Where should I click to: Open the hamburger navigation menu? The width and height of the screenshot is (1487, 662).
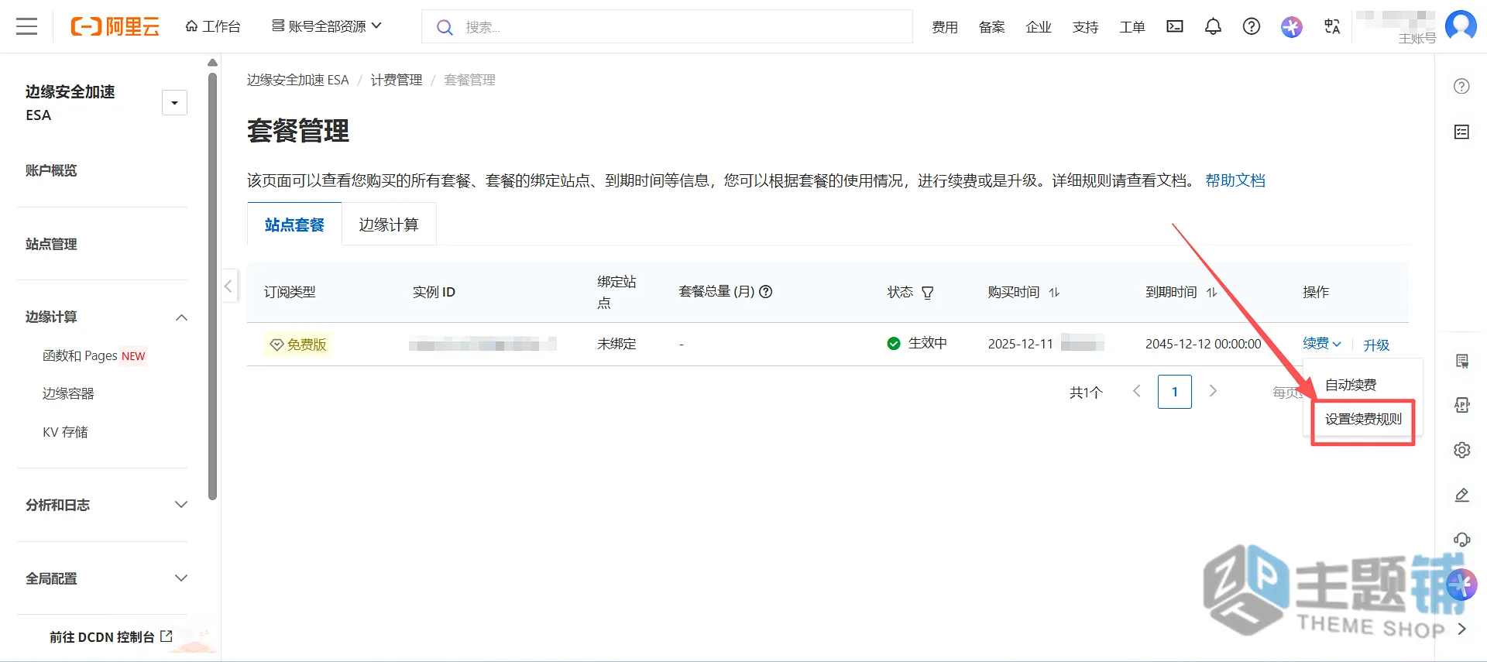click(26, 26)
